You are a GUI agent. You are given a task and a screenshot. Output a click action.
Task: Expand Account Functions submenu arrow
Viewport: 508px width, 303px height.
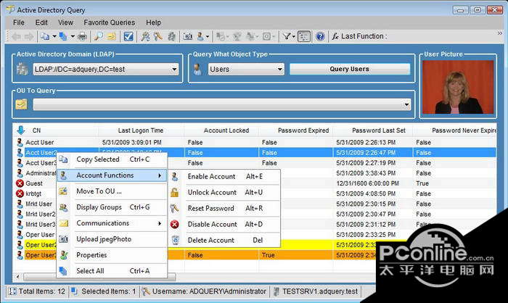160,175
